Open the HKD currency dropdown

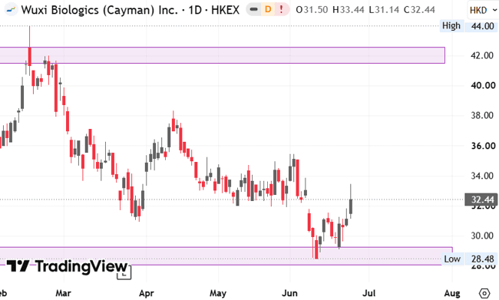coord(483,10)
